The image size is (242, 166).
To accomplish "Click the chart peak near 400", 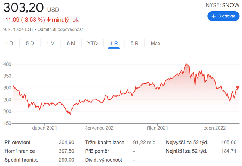I will (187, 64).
